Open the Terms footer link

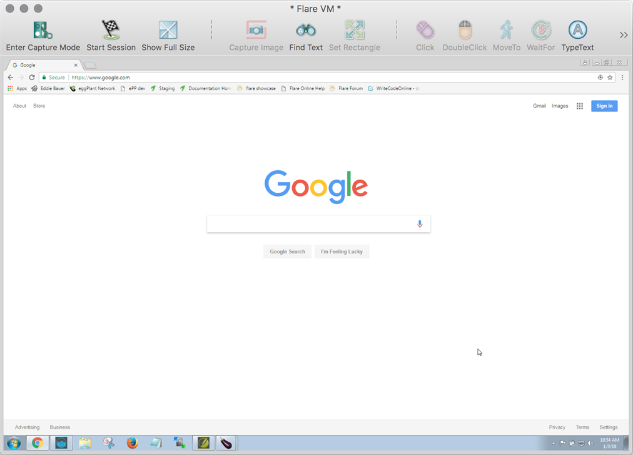(x=582, y=427)
